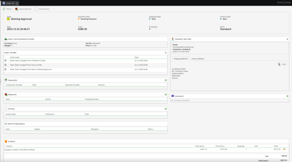Screen dimensions: 292x162
Task: Click the Carrier/Payment Provider panel icon
Action: coord(6,39)
